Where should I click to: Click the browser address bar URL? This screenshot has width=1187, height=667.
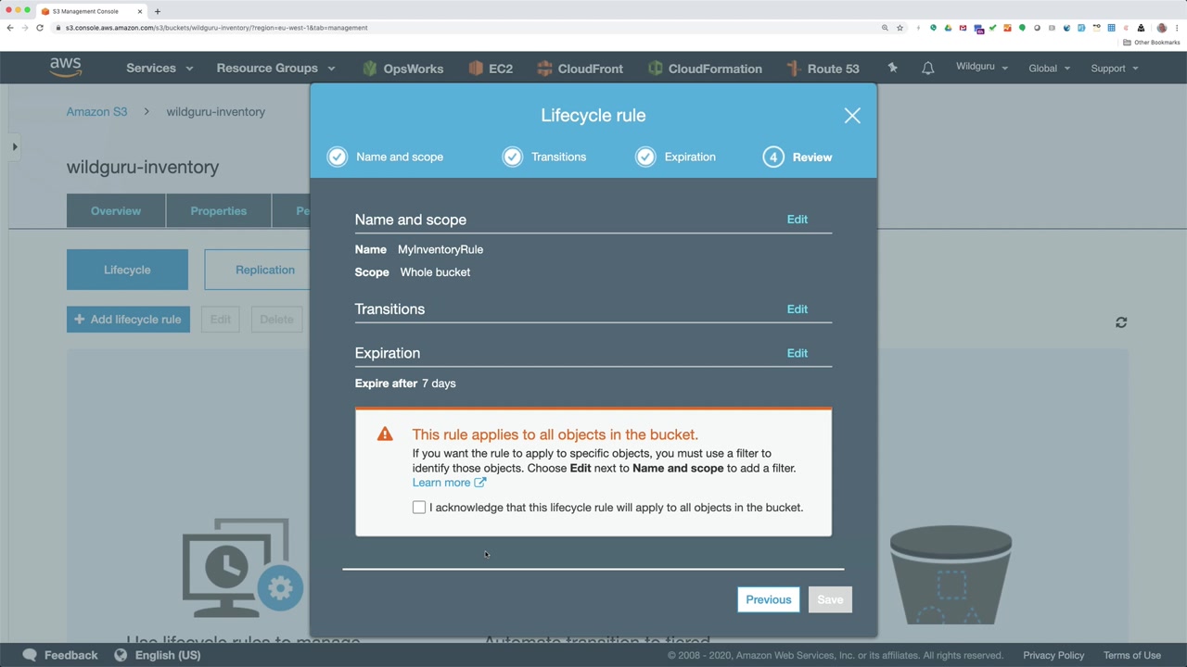(216, 28)
